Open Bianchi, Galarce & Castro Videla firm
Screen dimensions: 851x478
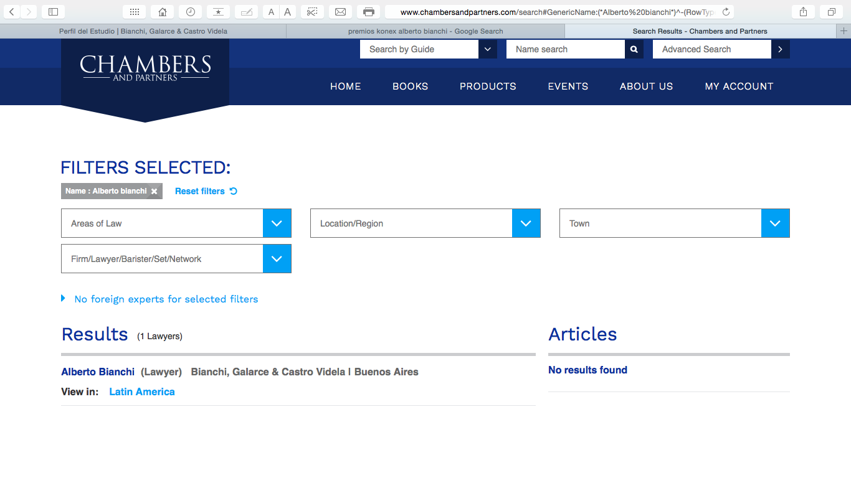click(x=268, y=372)
